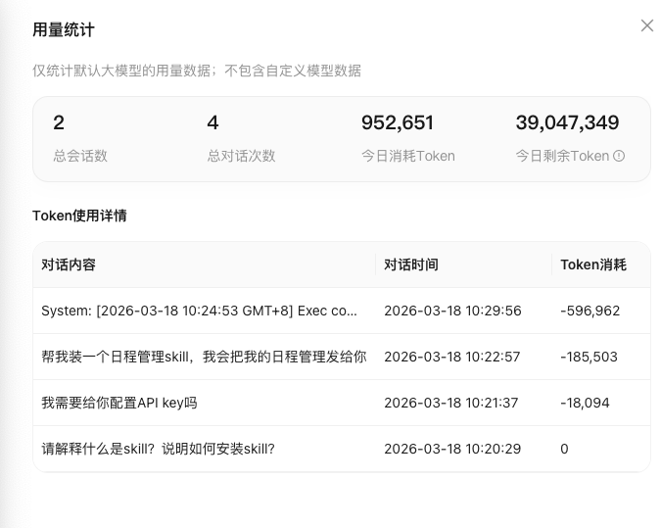
Task: Click the -18,094 token consumption cell
Action: (585, 403)
